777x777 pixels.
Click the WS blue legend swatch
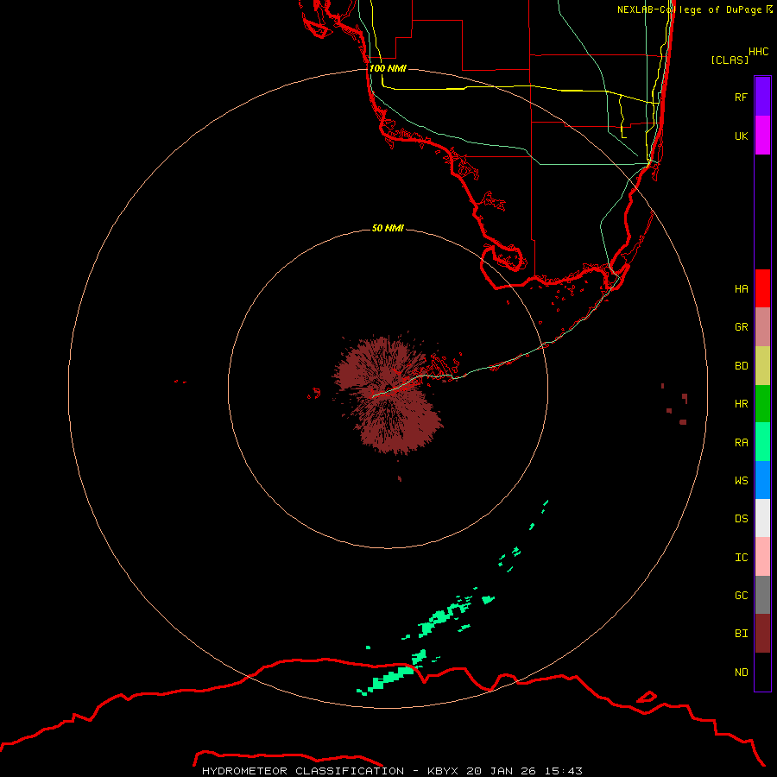click(x=762, y=480)
